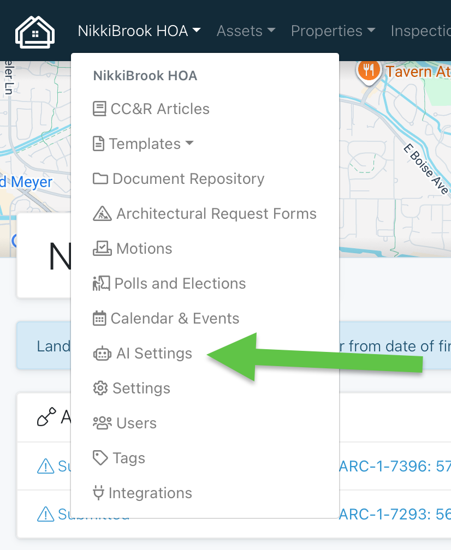This screenshot has height=550, width=451.
Task: Select Document Repository from the menu
Action: 188,179
